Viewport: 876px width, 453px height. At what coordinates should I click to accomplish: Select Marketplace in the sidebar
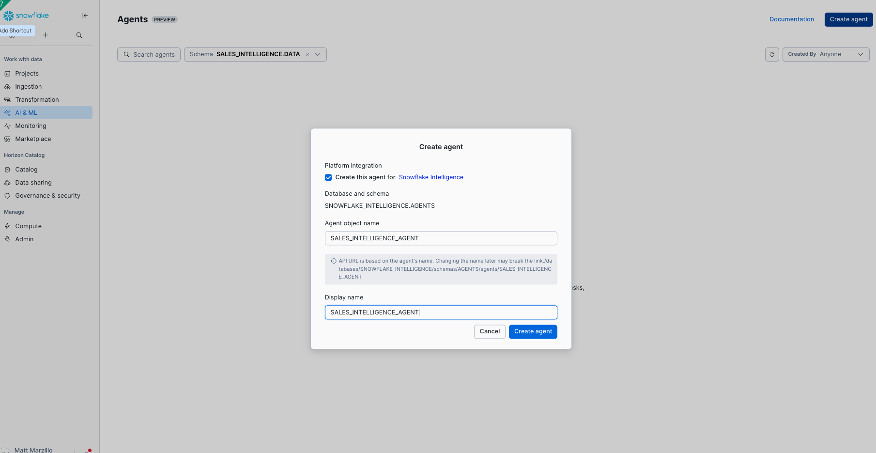pyautogui.click(x=33, y=139)
